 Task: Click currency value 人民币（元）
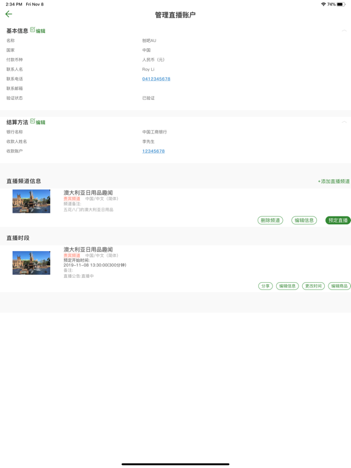coord(154,60)
